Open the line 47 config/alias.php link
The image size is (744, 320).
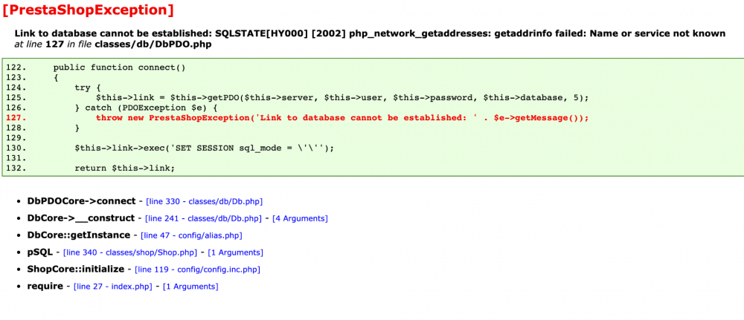pyautogui.click(x=192, y=235)
